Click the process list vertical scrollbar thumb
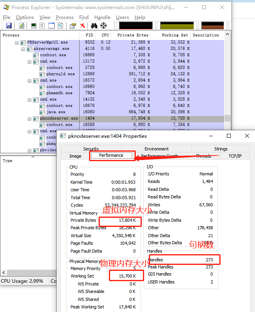This screenshot has height=312, width=255. pyautogui.click(x=228, y=118)
